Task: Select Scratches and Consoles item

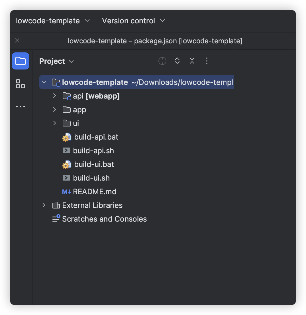Action: (104, 219)
